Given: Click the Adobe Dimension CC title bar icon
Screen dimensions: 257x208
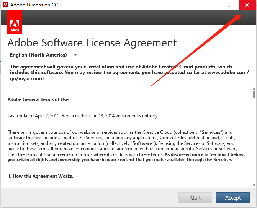Looking at the screenshot, I should 5,5.
